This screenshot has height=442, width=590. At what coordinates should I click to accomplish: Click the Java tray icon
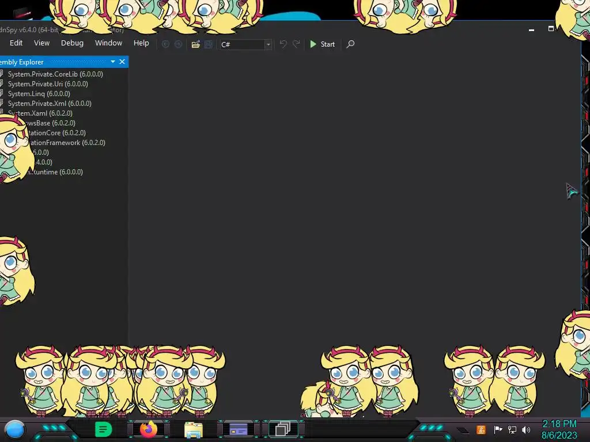481,429
